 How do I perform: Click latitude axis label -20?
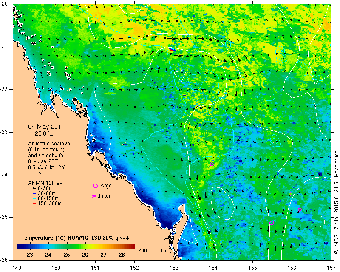point(4,4)
